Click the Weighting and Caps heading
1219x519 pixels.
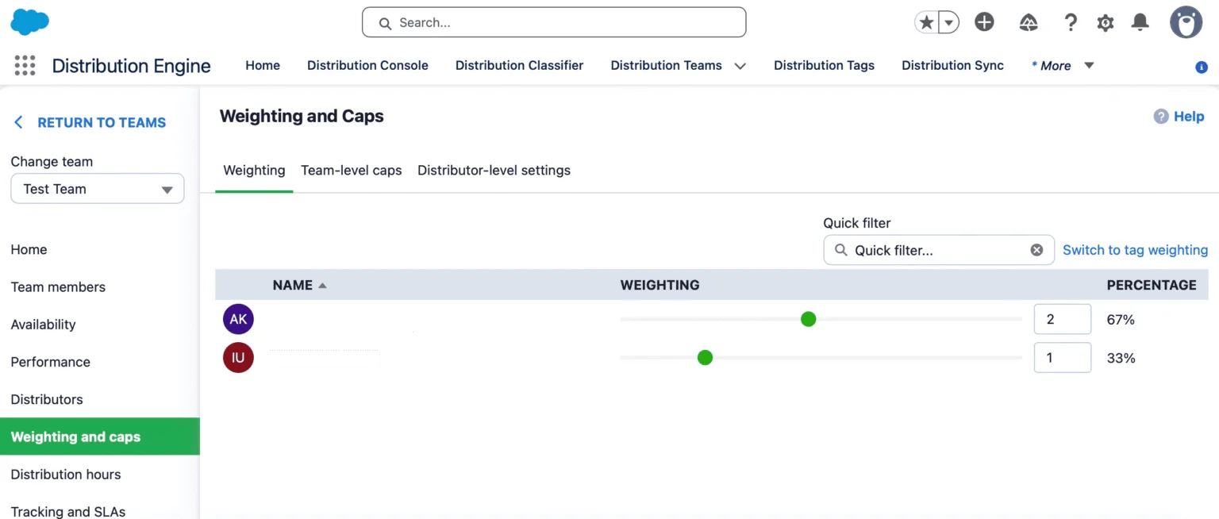click(x=302, y=116)
